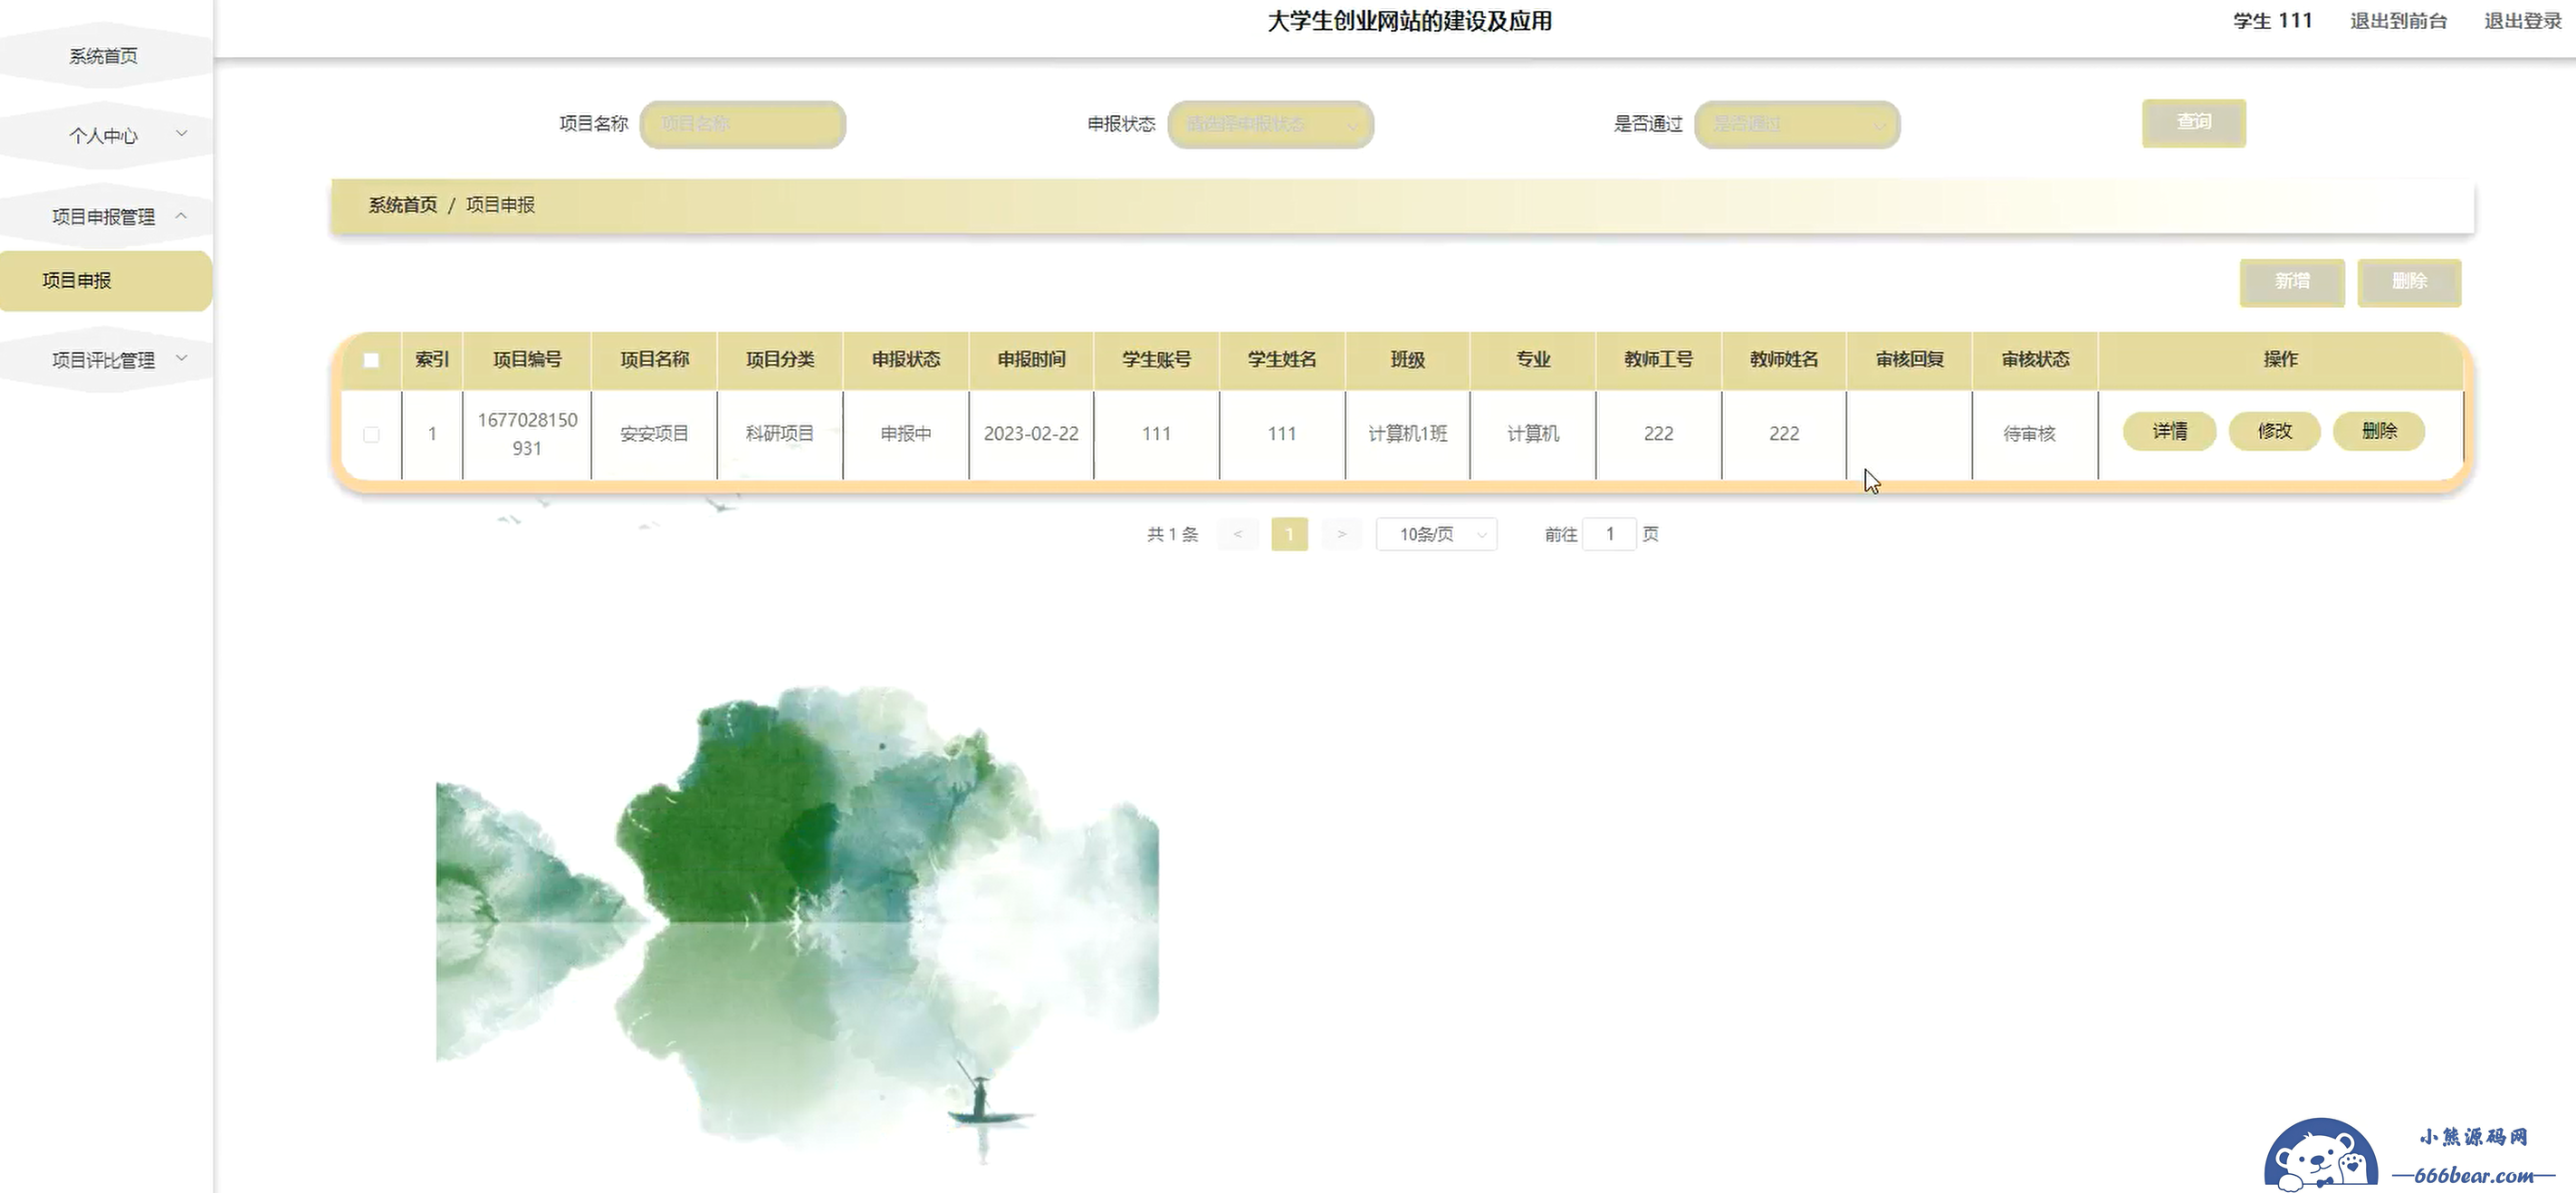Go to previous page arrow
The width and height of the screenshot is (2576, 1193).
click(x=1238, y=534)
